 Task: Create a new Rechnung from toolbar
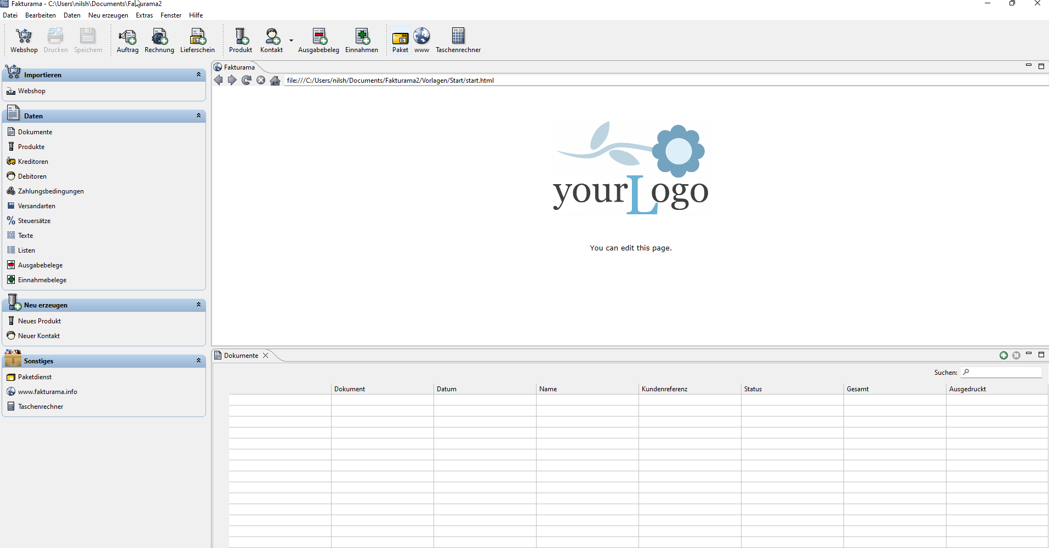click(159, 41)
